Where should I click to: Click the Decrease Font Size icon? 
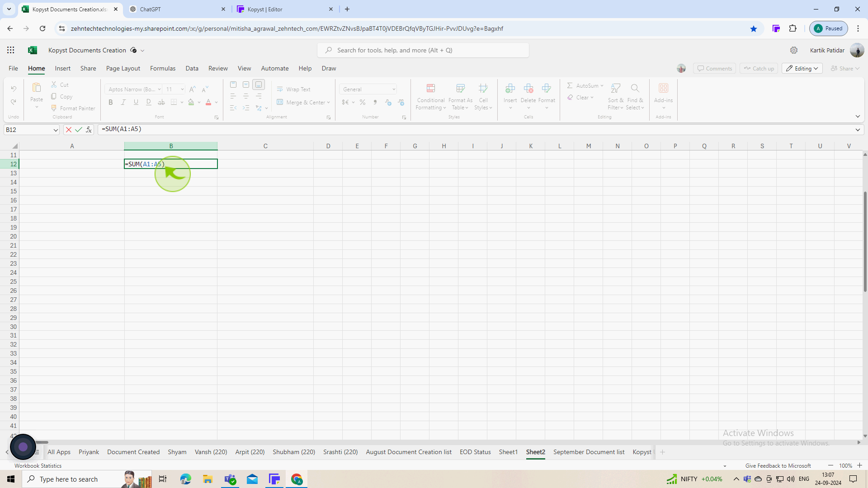point(205,89)
